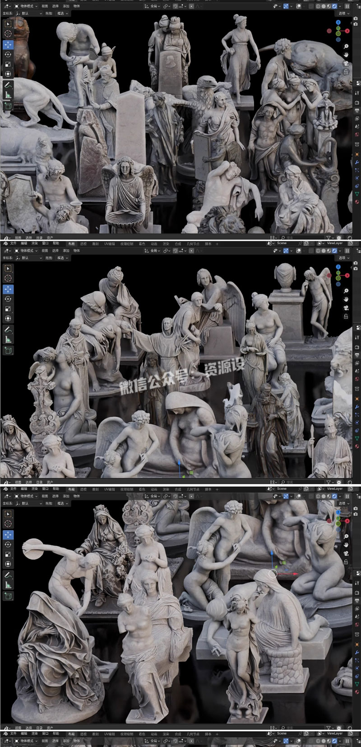This screenshot has height=747, width=361.
Task: Switch to 几何节点 workspace tab in middle Blender window
Action: (193, 243)
